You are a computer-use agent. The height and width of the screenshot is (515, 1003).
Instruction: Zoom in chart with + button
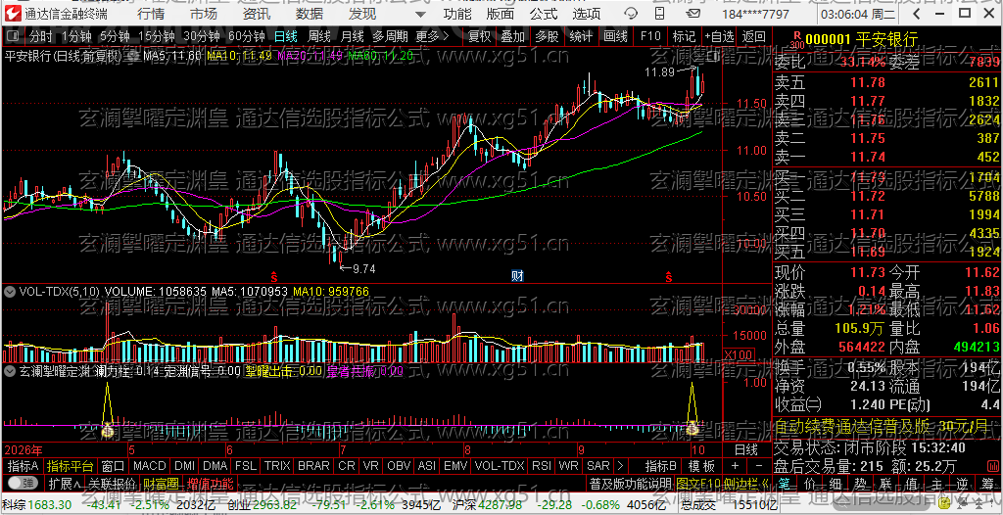coord(735,466)
